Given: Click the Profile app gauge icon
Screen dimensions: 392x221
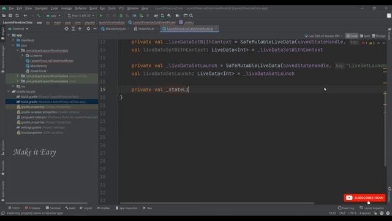Looking at the screenshot, I should (x=134, y=15).
